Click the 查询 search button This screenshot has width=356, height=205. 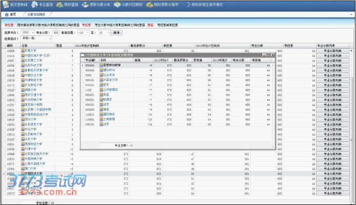coord(116,32)
